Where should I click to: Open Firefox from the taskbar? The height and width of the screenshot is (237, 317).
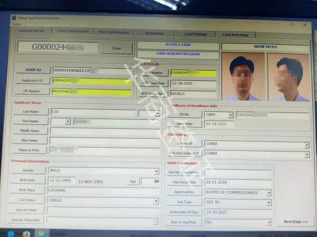pyautogui.click(x=25, y=232)
